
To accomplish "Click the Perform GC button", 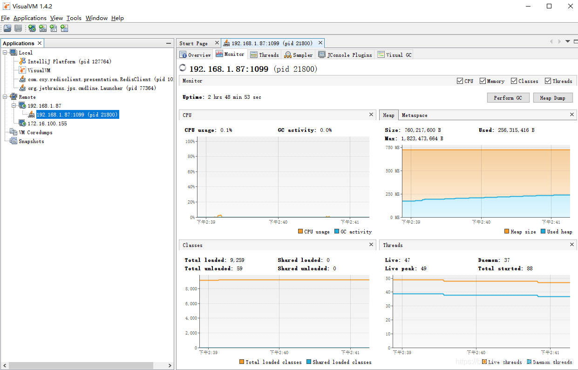I will [508, 98].
